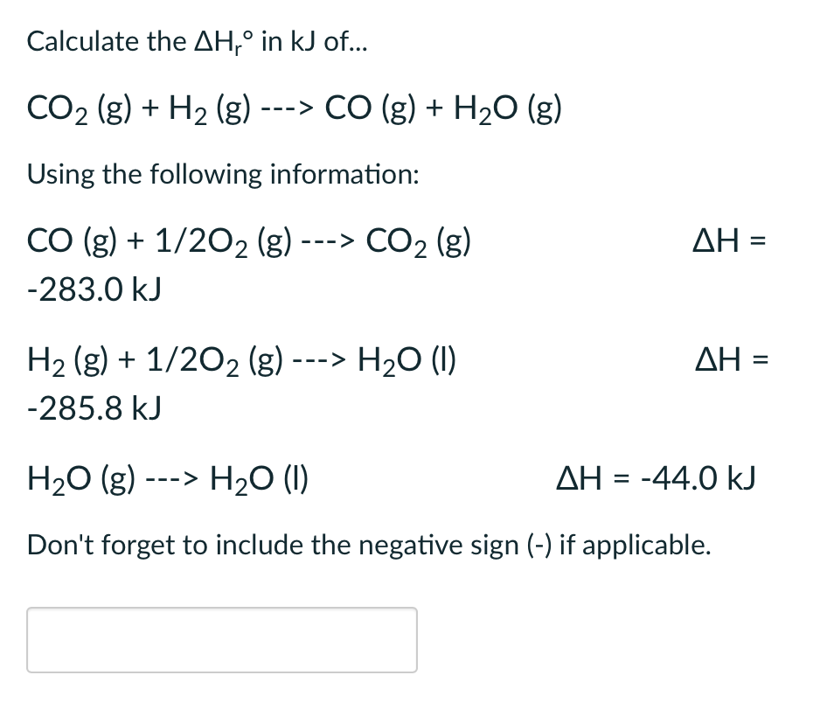The height and width of the screenshot is (703, 827).
Task: Select the H2O (g) ---> H2O (l) equation
Action: [x=166, y=477]
